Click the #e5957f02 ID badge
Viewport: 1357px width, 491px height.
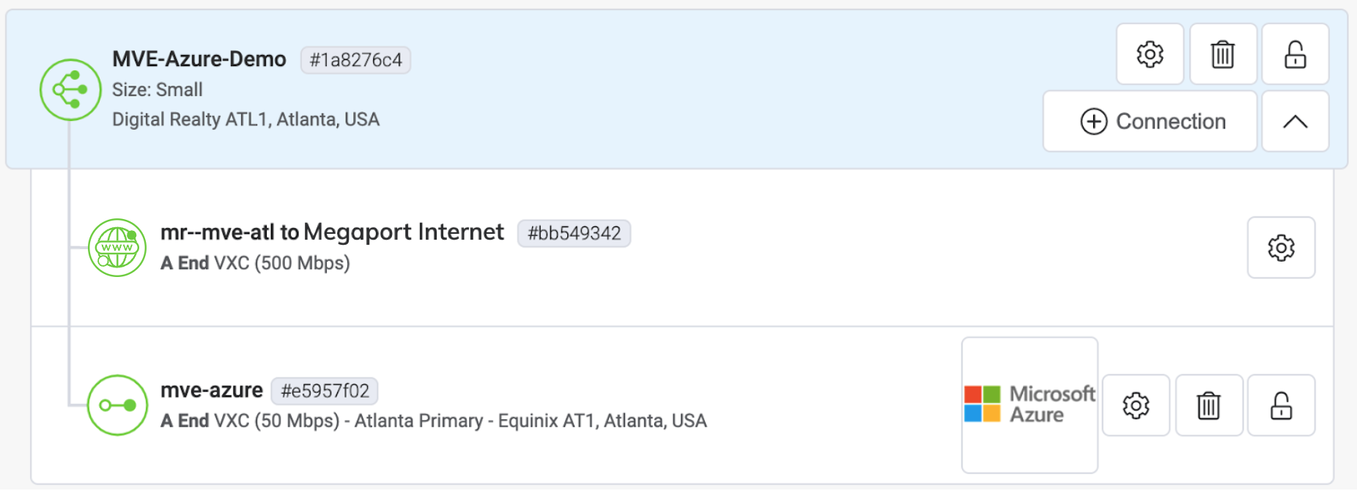pyautogui.click(x=325, y=391)
